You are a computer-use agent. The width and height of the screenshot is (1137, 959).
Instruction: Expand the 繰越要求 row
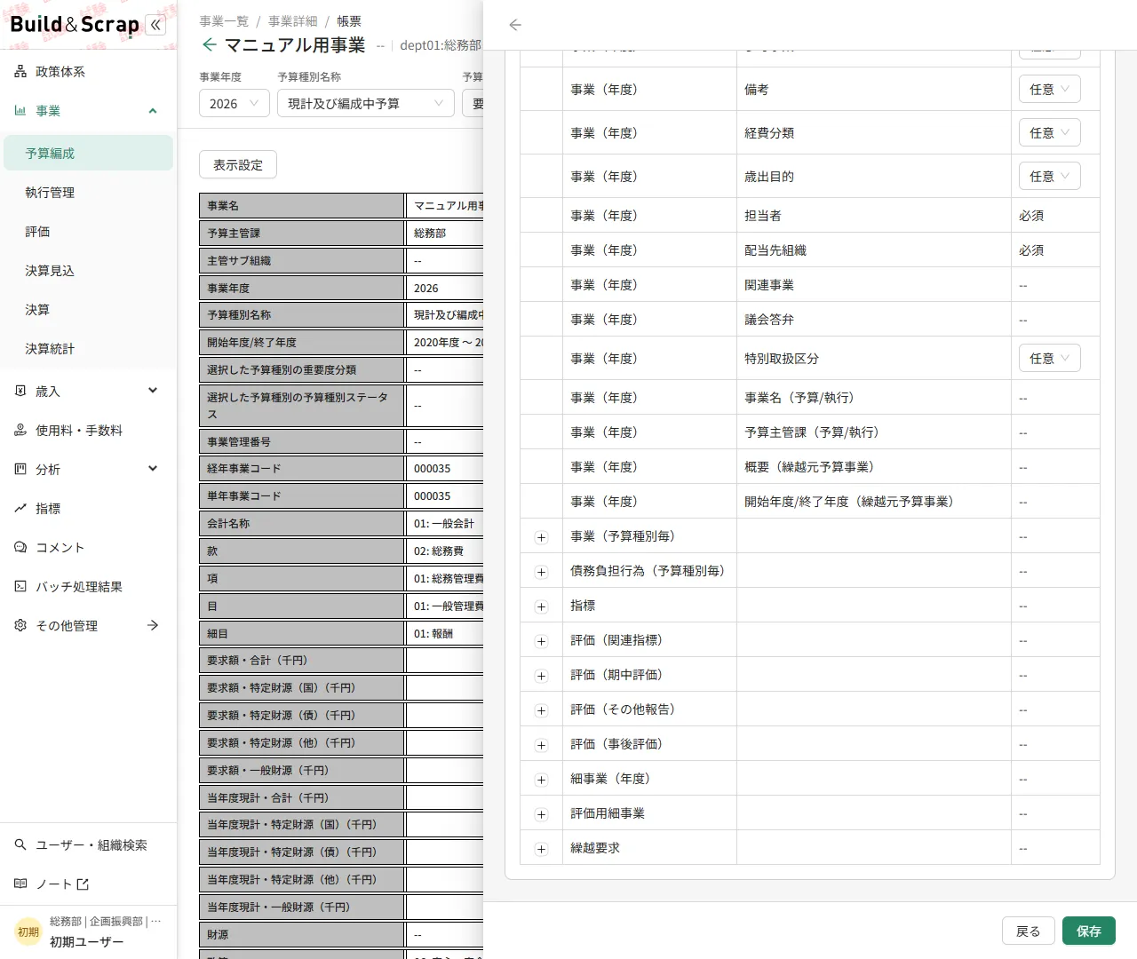pyautogui.click(x=541, y=850)
